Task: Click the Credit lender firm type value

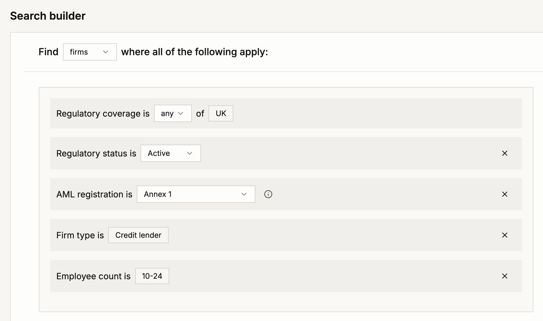Action: pos(138,235)
